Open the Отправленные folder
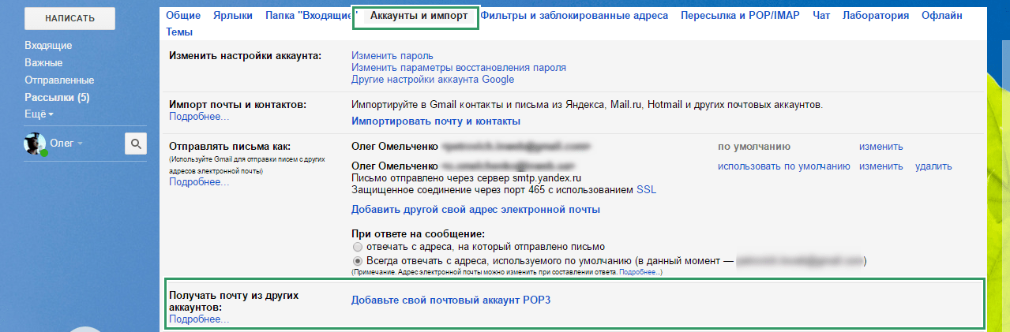The image size is (1010, 332). pos(59,80)
